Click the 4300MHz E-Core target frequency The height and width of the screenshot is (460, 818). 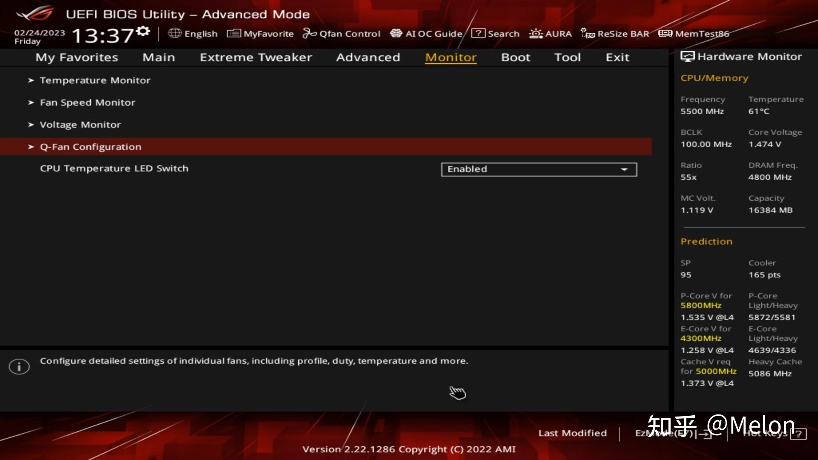701,338
